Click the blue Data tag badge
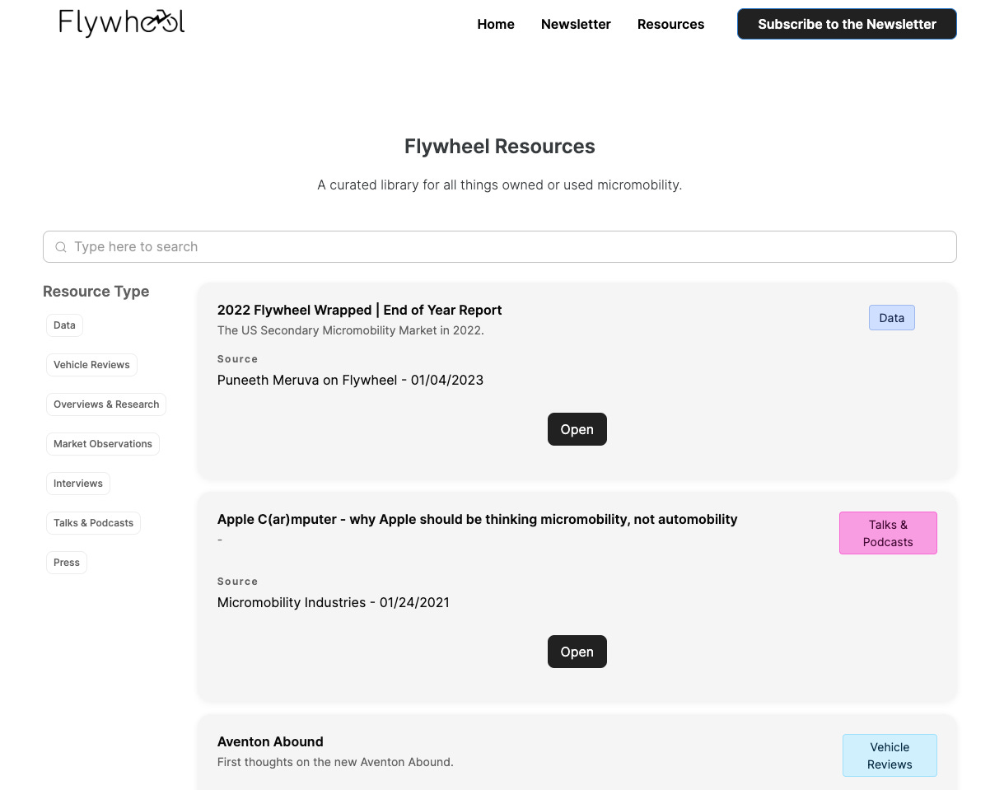The height and width of the screenshot is (790, 1004). [x=892, y=318]
